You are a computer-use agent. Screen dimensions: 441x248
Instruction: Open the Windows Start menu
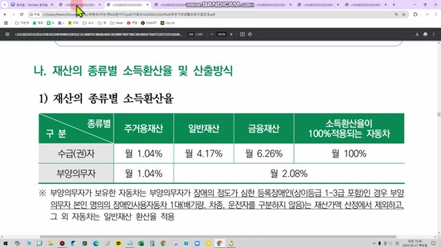tap(6, 243)
